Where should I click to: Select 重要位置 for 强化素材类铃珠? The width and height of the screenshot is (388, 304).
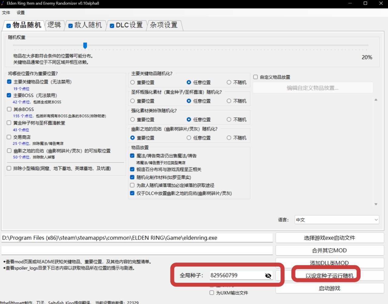(132, 120)
